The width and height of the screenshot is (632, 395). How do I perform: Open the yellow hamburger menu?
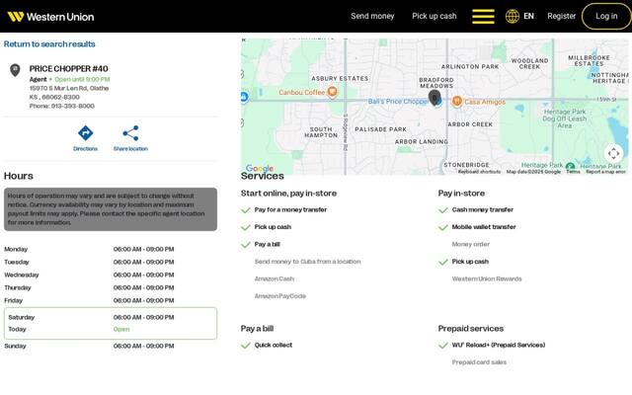pyautogui.click(x=483, y=17)
